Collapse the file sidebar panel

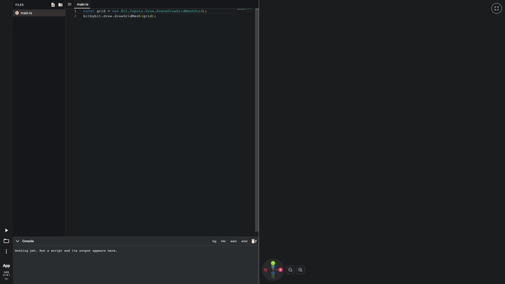[69, 4]
